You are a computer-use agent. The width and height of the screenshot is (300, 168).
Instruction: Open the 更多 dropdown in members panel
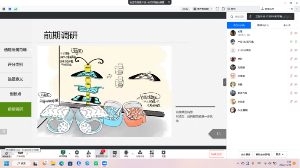[280, 154]
